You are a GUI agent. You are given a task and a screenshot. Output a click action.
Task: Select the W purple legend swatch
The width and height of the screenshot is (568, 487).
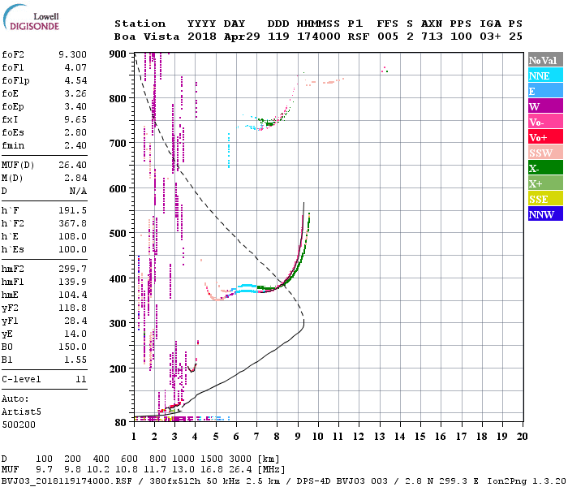[545, 106]
